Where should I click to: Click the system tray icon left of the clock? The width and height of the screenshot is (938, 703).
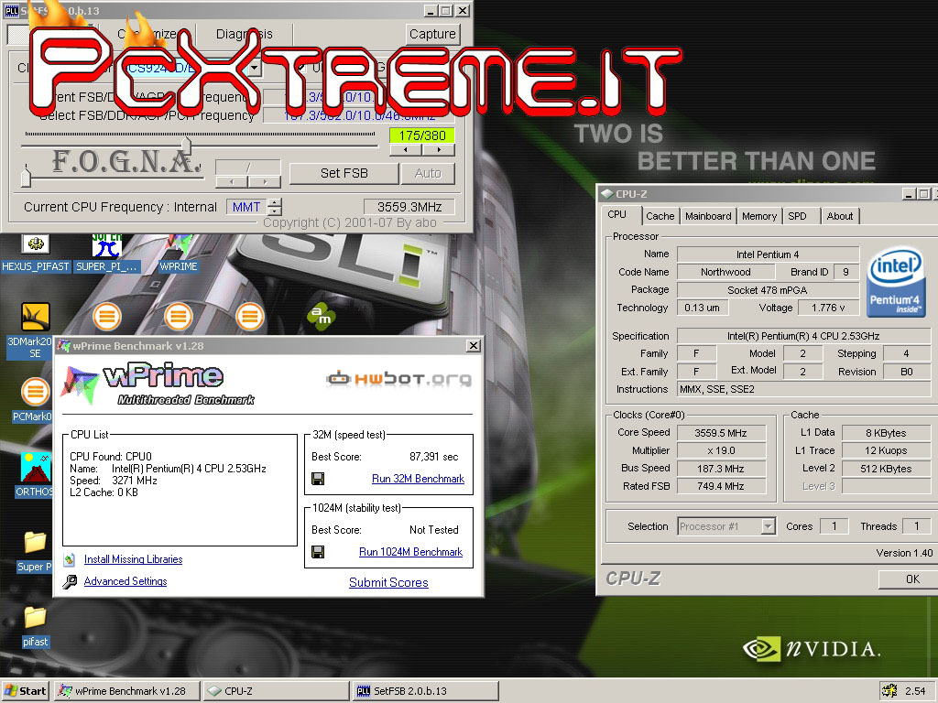tap(889, 691)
